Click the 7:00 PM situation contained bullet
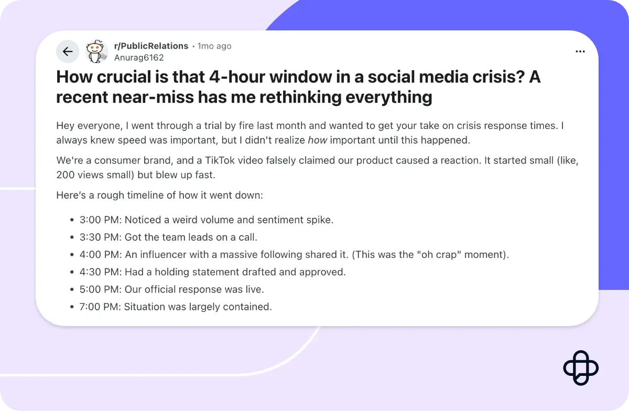629x411 pixels. click(176, 306)
